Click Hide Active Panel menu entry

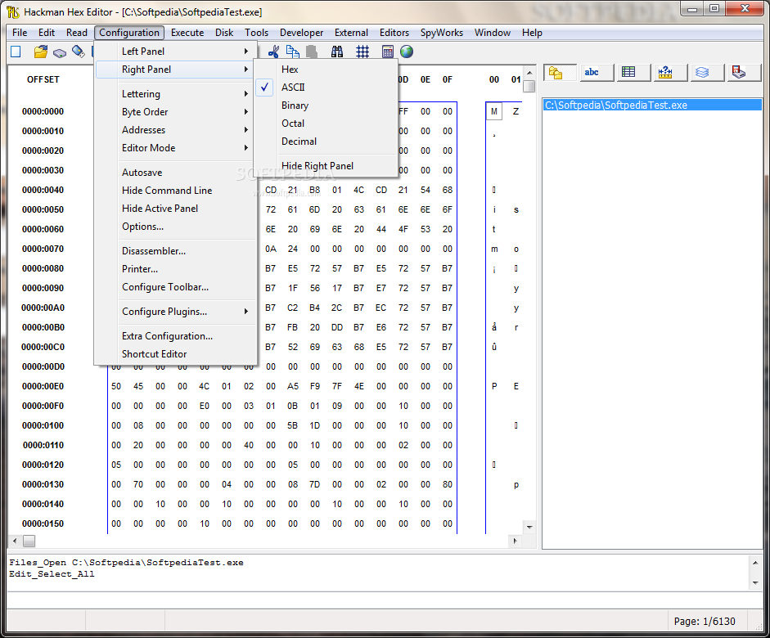[176, 209]
